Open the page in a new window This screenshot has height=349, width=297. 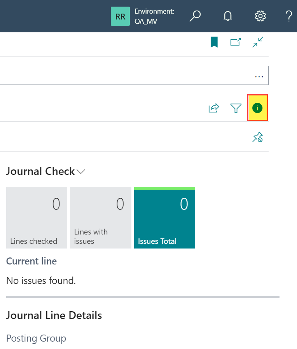pos(236,42)
